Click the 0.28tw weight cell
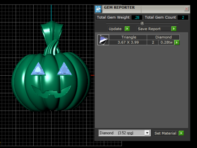 coord(167,42)
